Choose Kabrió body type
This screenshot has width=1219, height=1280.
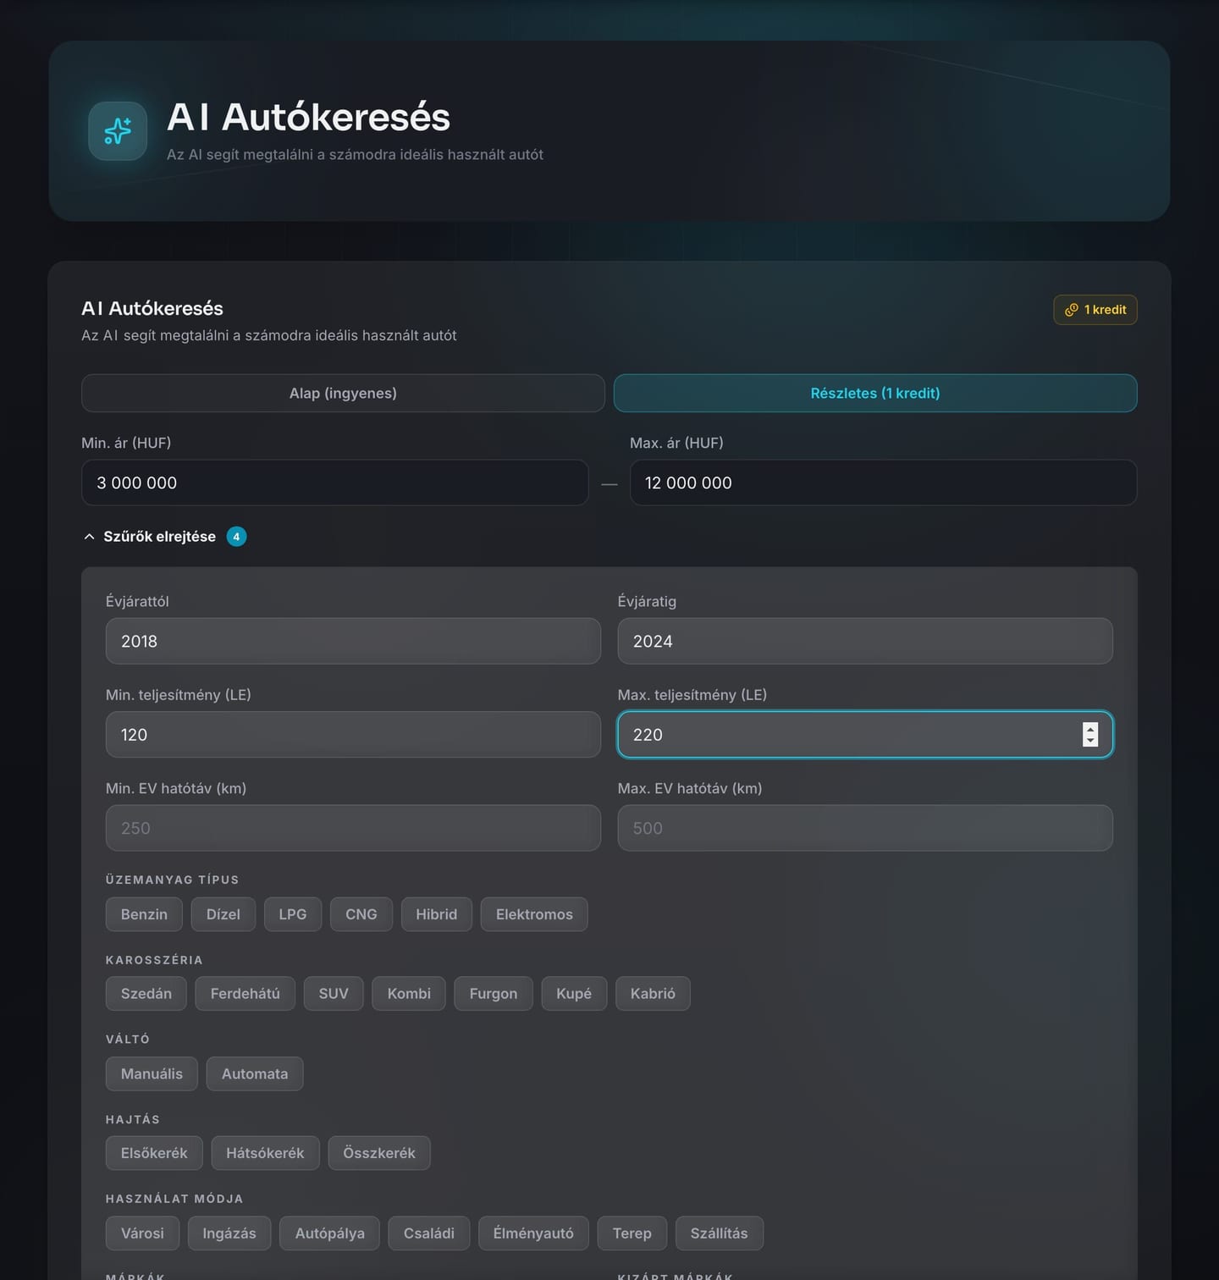click(653, 993)
